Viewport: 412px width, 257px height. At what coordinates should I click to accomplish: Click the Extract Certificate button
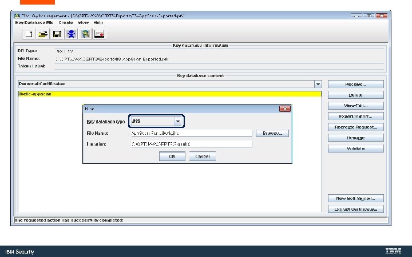click(355, 209)
